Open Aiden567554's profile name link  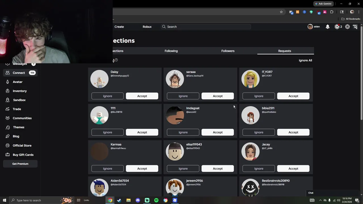pyautogui.click(x=120, y=181)
